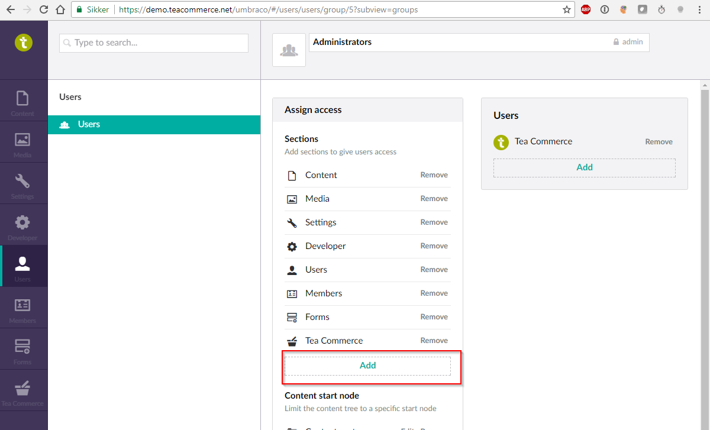Click the Tea Commerce user avatar

[x=501, y=142]
